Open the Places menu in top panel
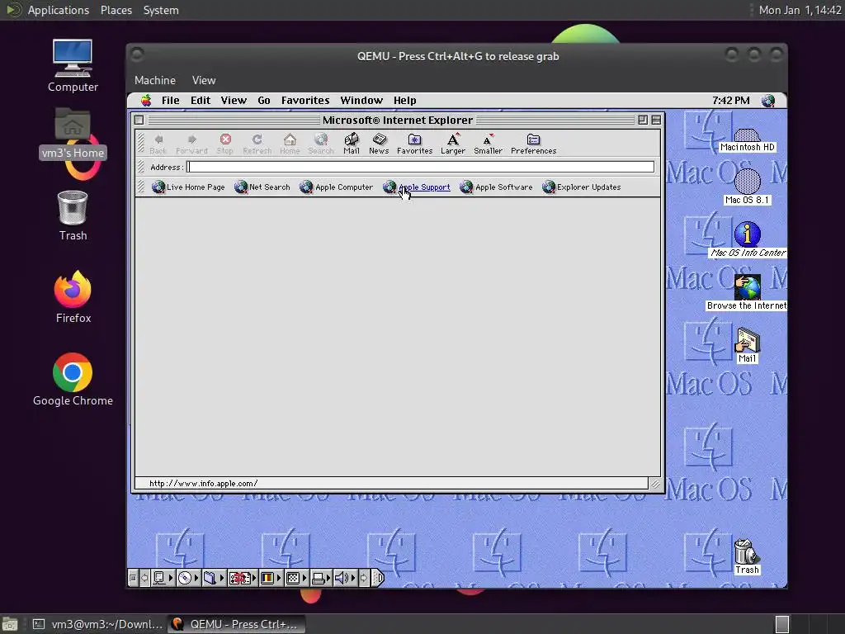The height and width of the screenshot is (634, 845). point(116,10)
